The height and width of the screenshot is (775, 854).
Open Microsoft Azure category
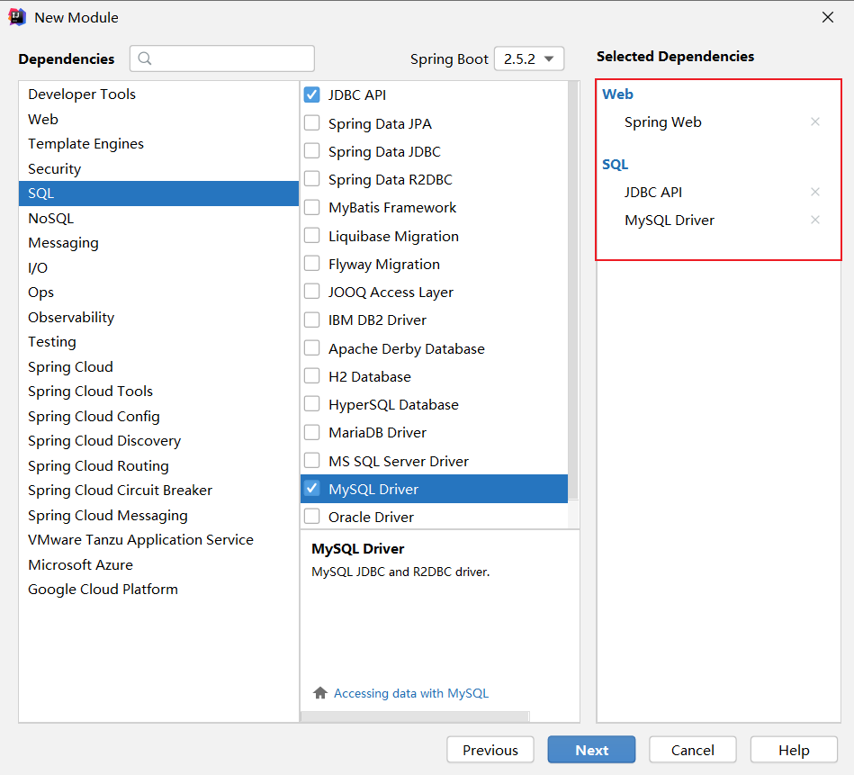tap(158, 565)
